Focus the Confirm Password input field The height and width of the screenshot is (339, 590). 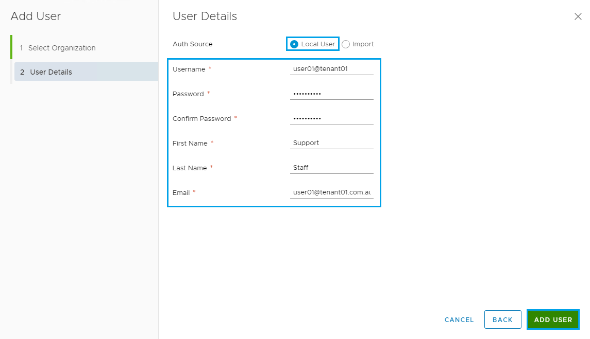(x=331, y=118)
